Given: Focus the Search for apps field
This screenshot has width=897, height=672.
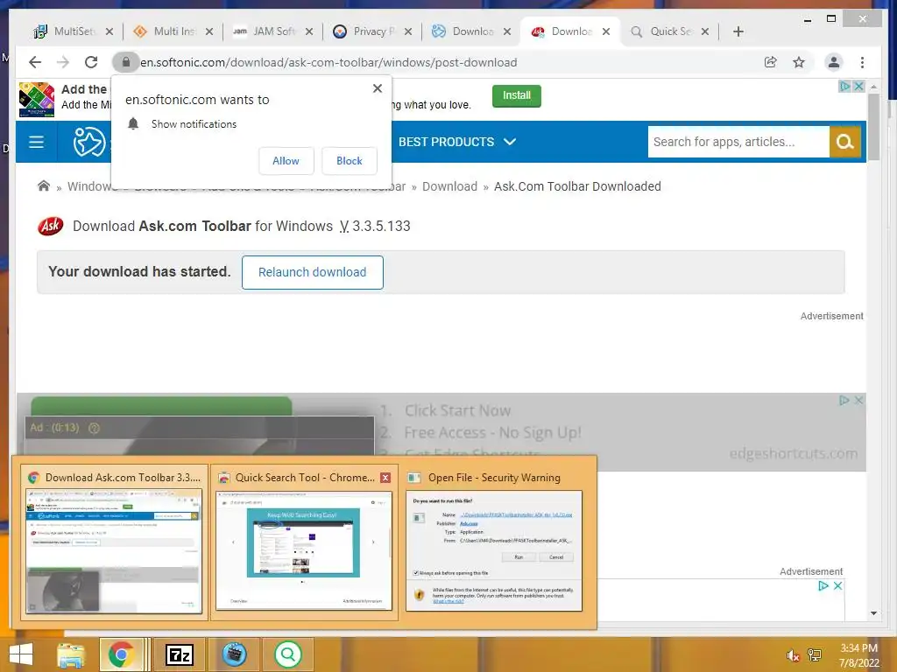Looking at the screenshot, I should click(x=738, y=142).
